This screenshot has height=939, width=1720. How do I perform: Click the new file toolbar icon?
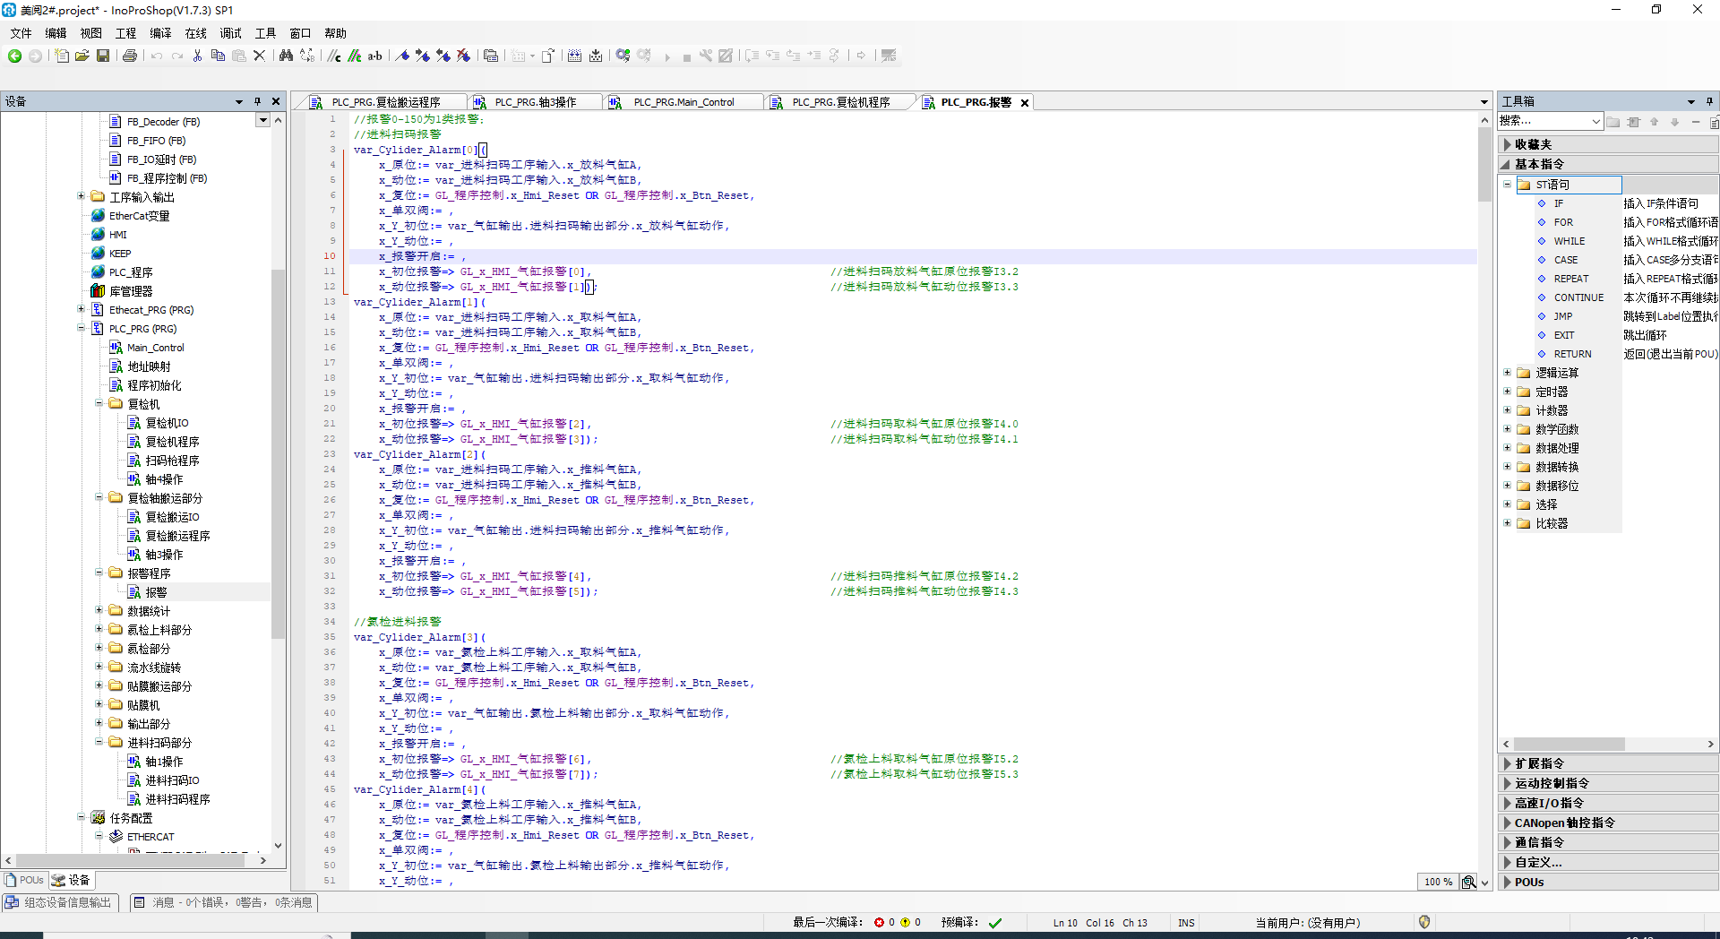(x=62, y=56)
